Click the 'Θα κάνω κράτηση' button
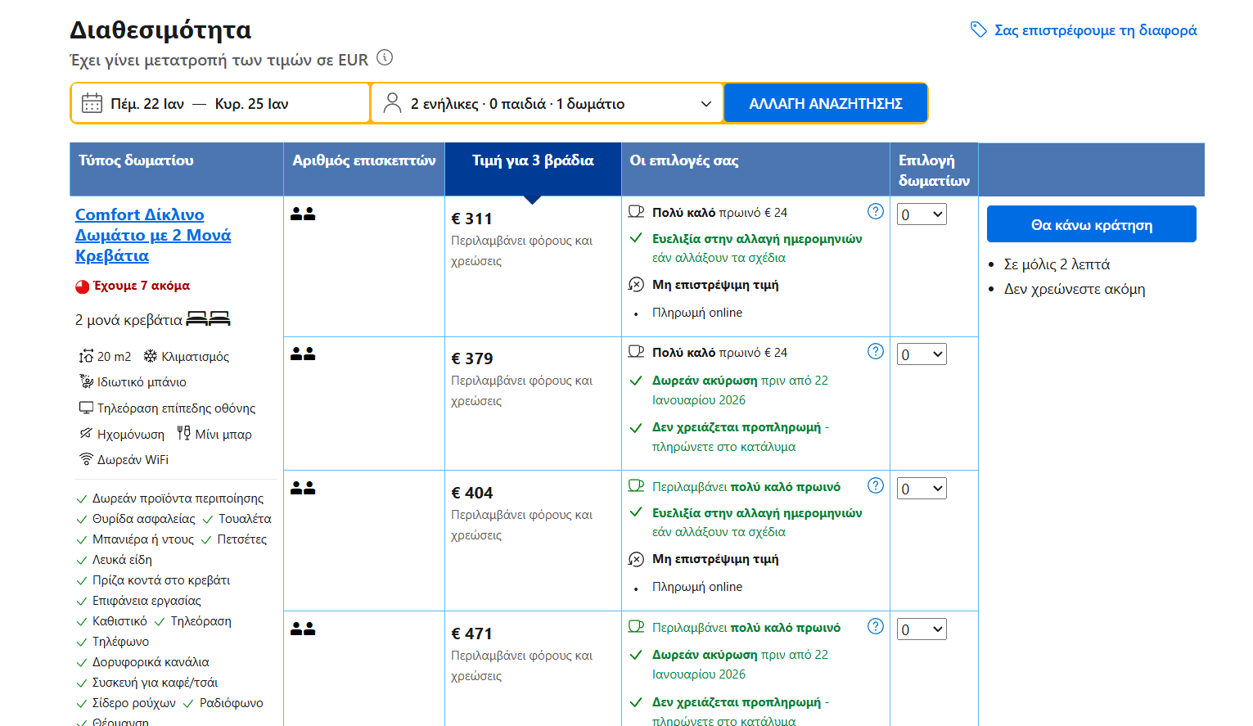This screenshot has width=1253, height=726. pos(1091,224)
